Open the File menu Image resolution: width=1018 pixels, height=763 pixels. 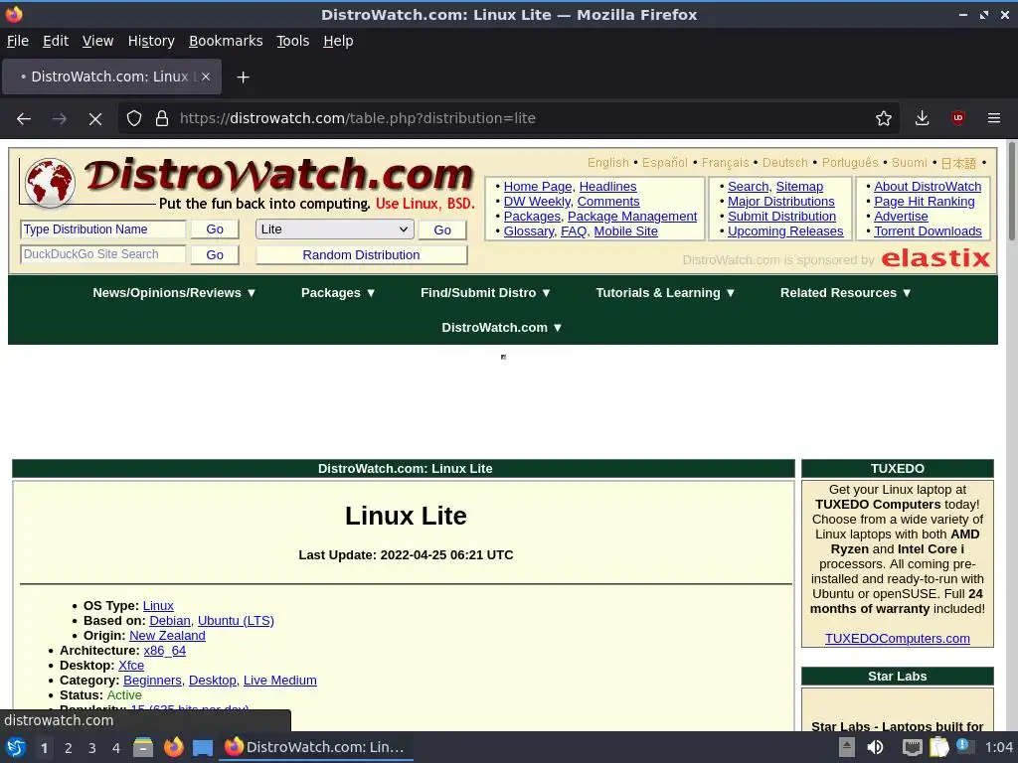pos(18,41)
